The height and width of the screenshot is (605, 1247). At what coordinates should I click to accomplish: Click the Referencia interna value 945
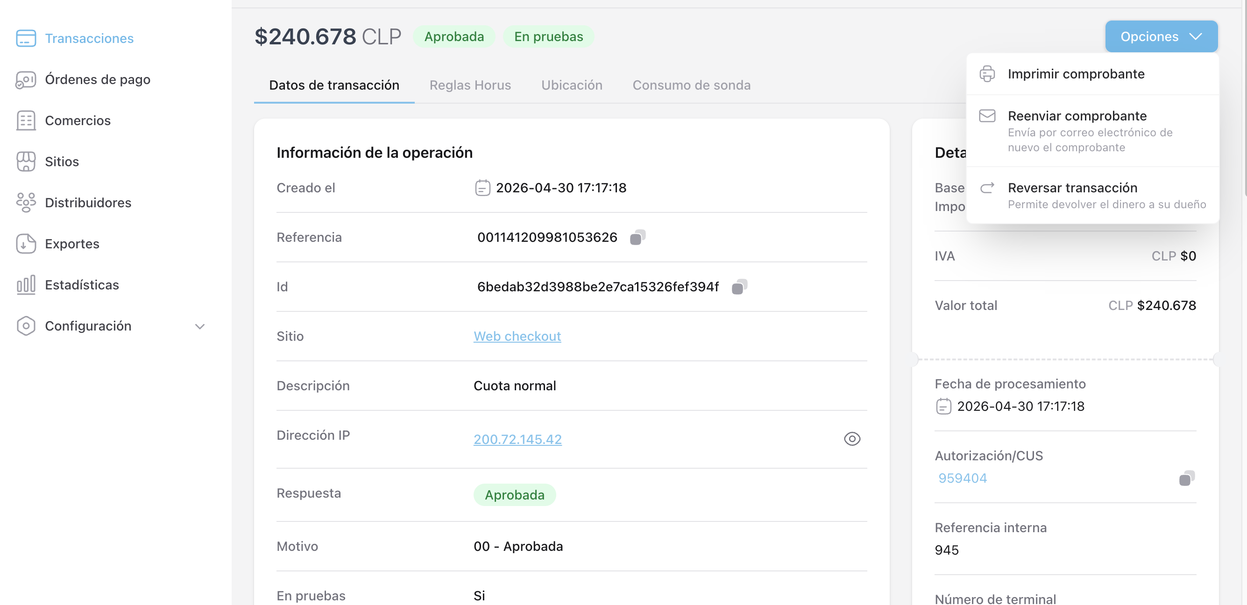pos(946,550)
